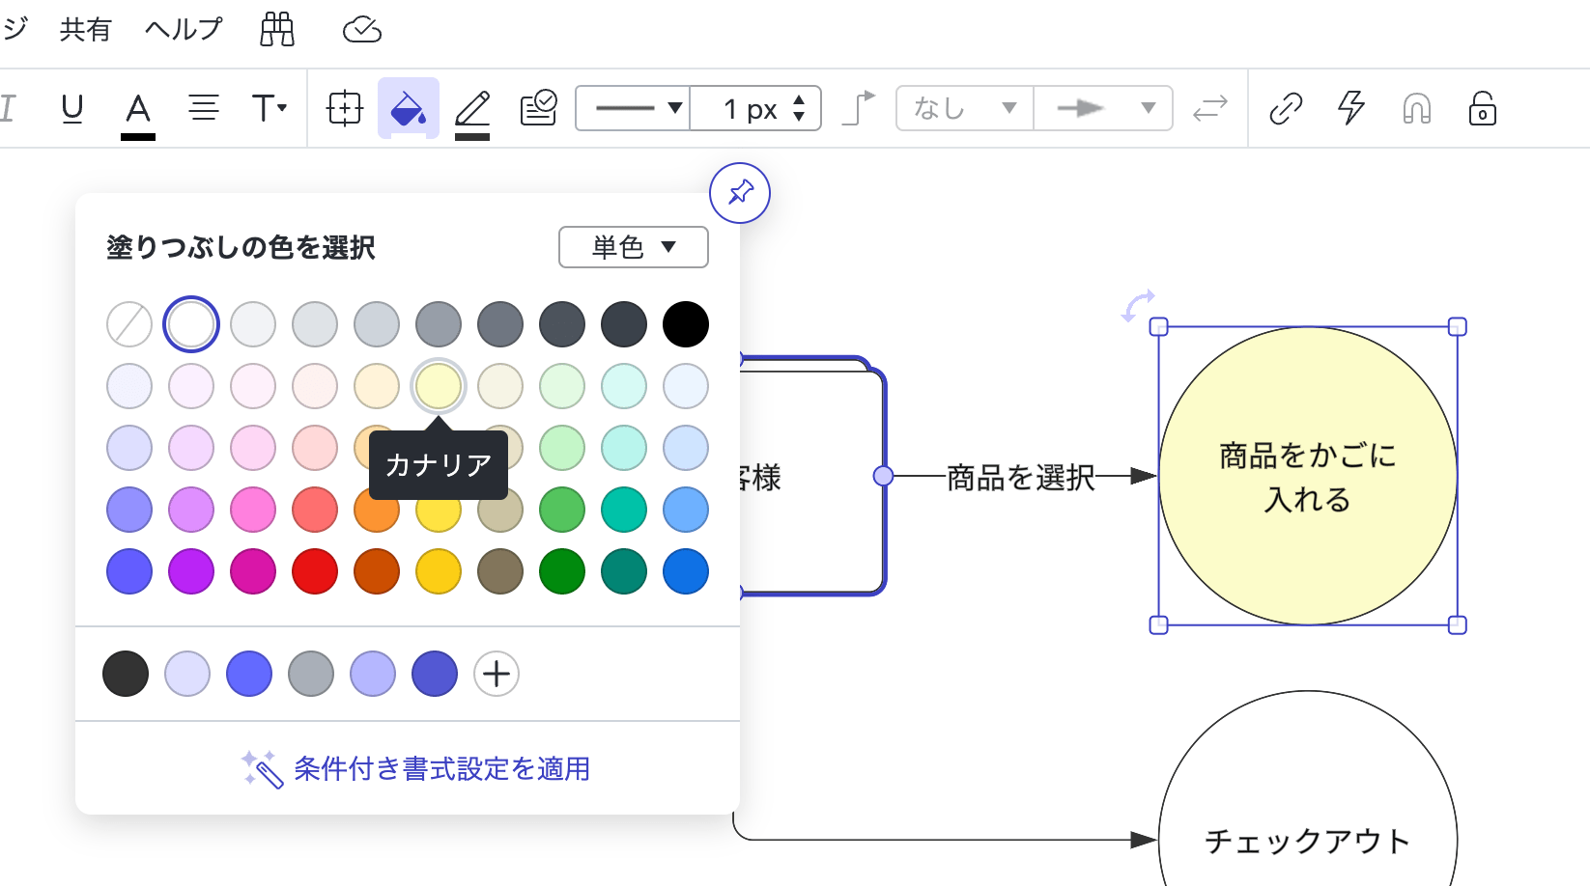Screen dimensions: 1590x886
Task: Pick the dark green swatch
Action: (562, 571)
